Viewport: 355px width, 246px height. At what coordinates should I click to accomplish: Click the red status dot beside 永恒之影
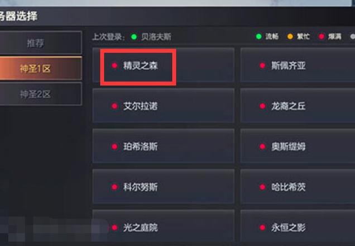[262, 228]
